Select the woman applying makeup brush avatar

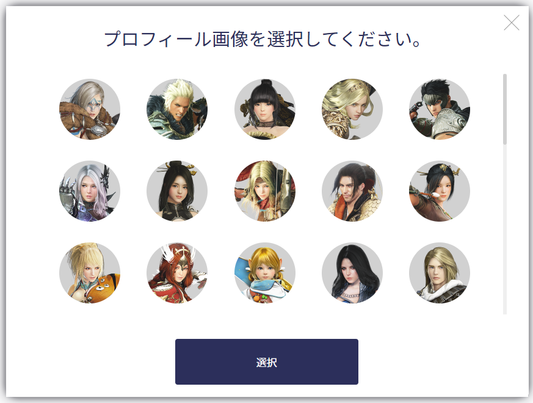(x=440, y=191)
